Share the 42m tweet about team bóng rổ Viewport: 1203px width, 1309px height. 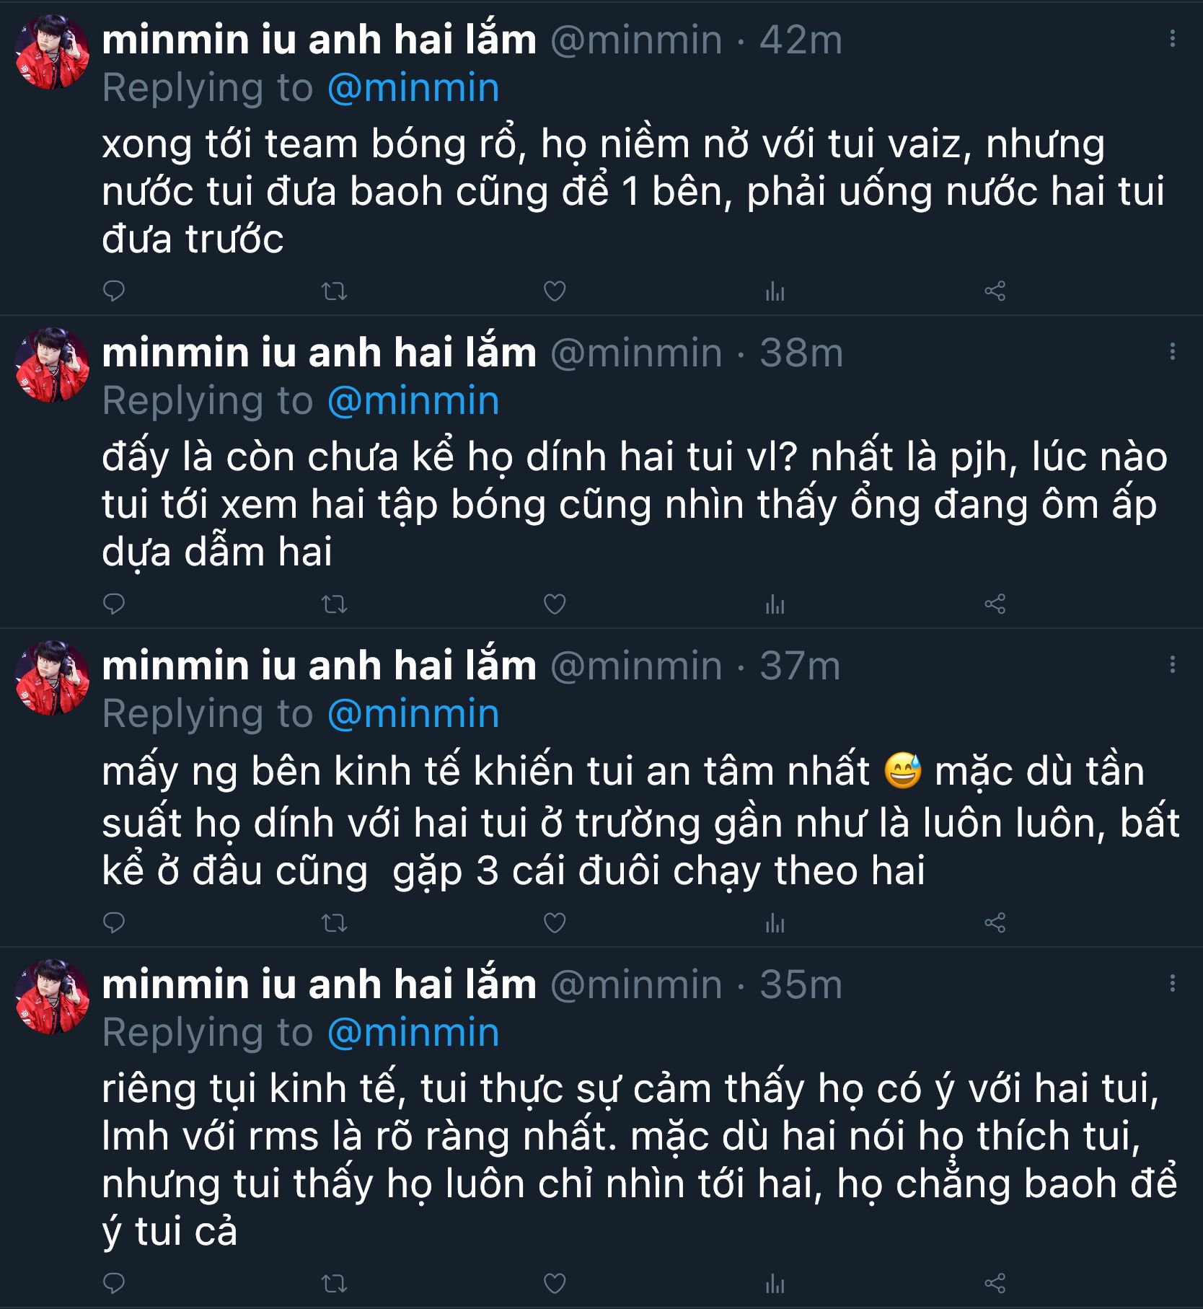tap(995, 291)
